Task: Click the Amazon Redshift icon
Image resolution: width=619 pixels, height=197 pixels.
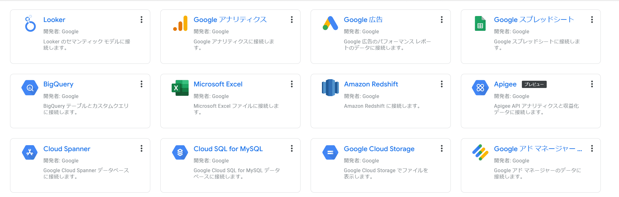Action: (x=330, y=88)
